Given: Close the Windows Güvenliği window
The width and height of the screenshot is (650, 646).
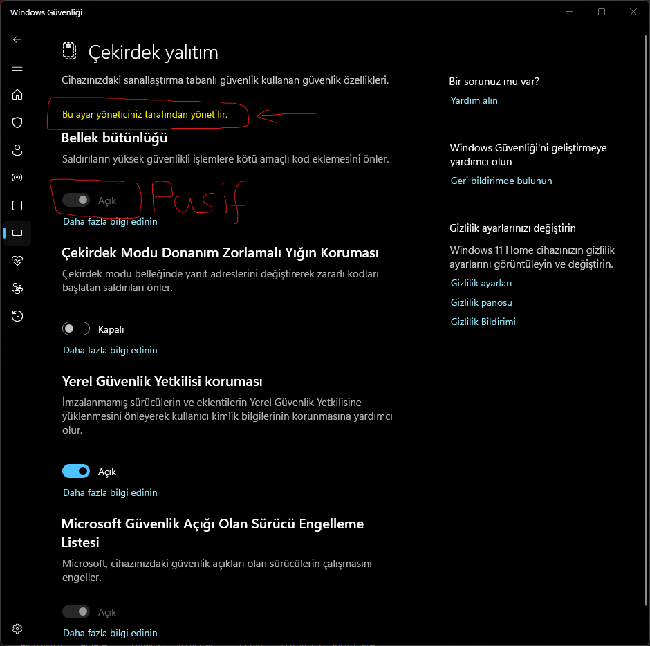Looking at the screenshot, I should [x=633, y=12].
